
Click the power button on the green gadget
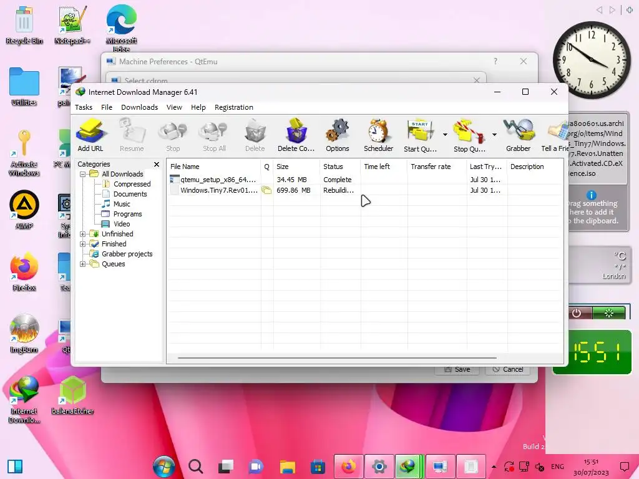576,313
